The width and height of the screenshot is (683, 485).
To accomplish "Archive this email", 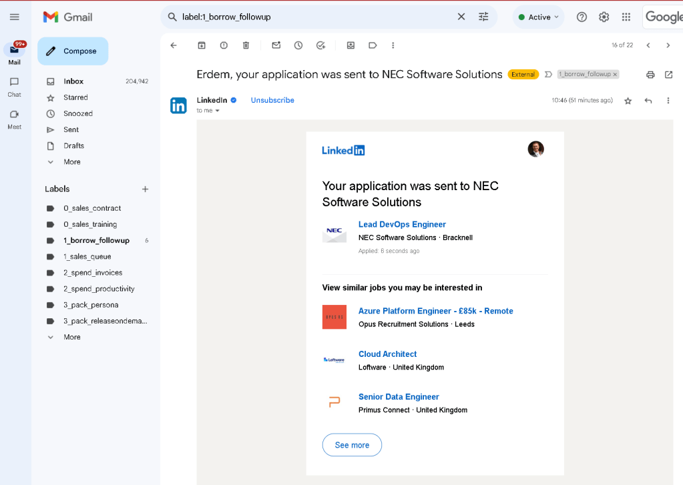I will (x=202, y=45).
